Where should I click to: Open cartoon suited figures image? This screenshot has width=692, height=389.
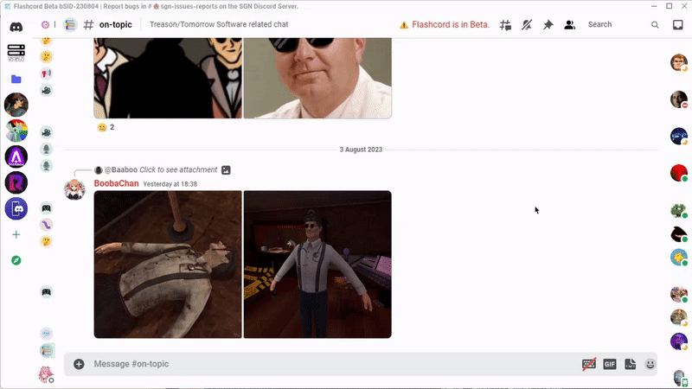click(168, 78)
